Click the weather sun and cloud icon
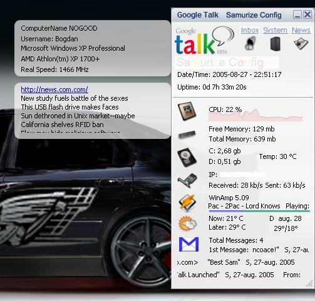The width and height of the screenshot is (315, 301). (187, 223)
